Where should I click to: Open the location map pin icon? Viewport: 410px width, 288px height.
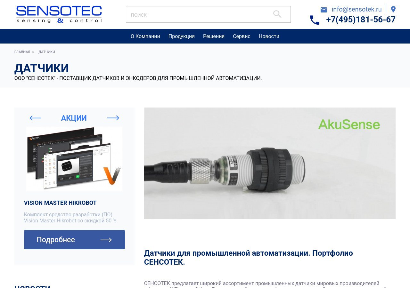393,9
